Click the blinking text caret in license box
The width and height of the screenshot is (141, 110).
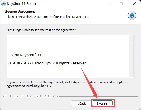pyautogui.click(x=8, y=38)
